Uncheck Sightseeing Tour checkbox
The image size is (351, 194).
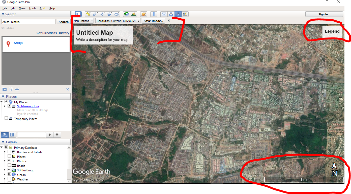tap(9, 106)
